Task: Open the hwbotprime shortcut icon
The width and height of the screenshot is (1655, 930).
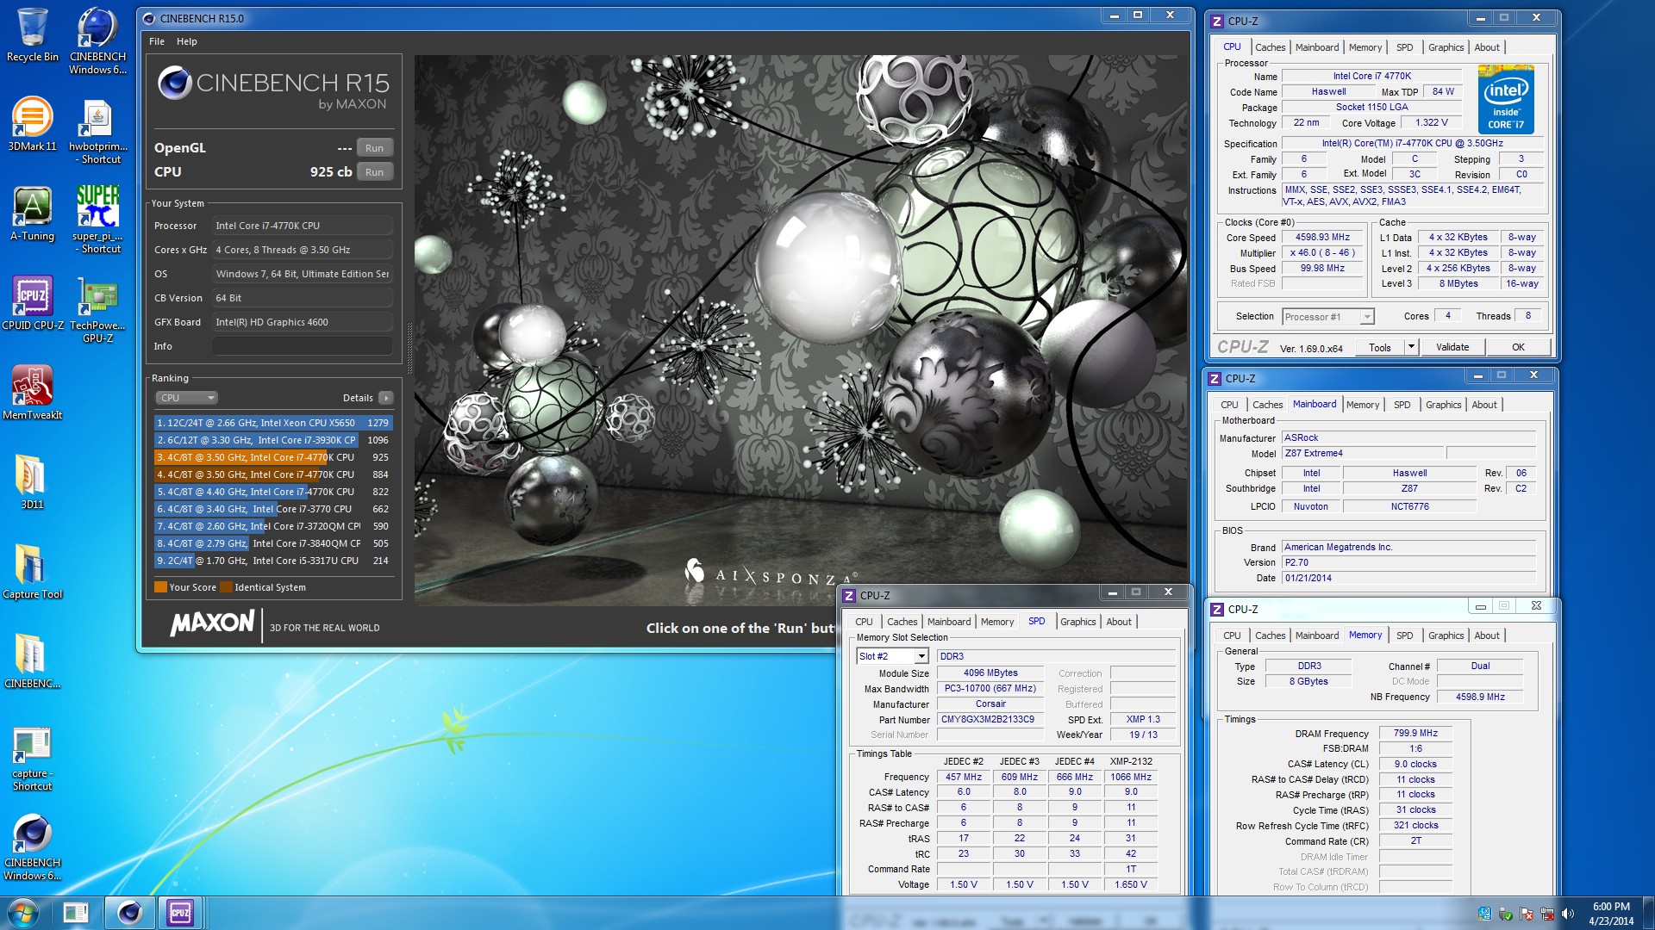Action: pos(97,131)
